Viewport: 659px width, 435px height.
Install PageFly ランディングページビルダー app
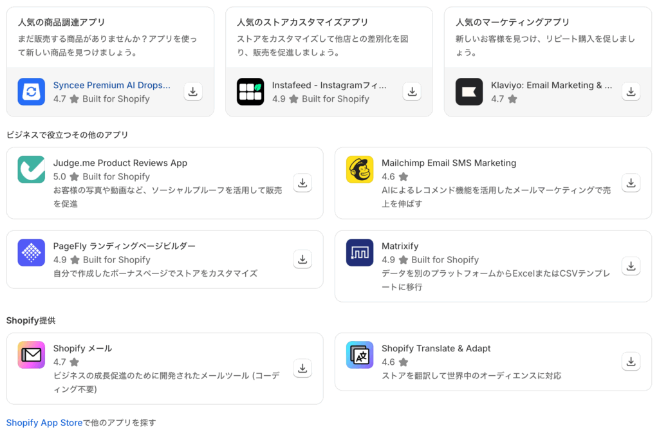point(302,259)
